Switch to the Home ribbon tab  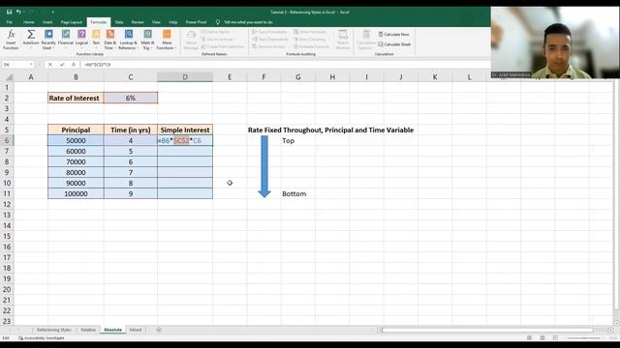28,22
